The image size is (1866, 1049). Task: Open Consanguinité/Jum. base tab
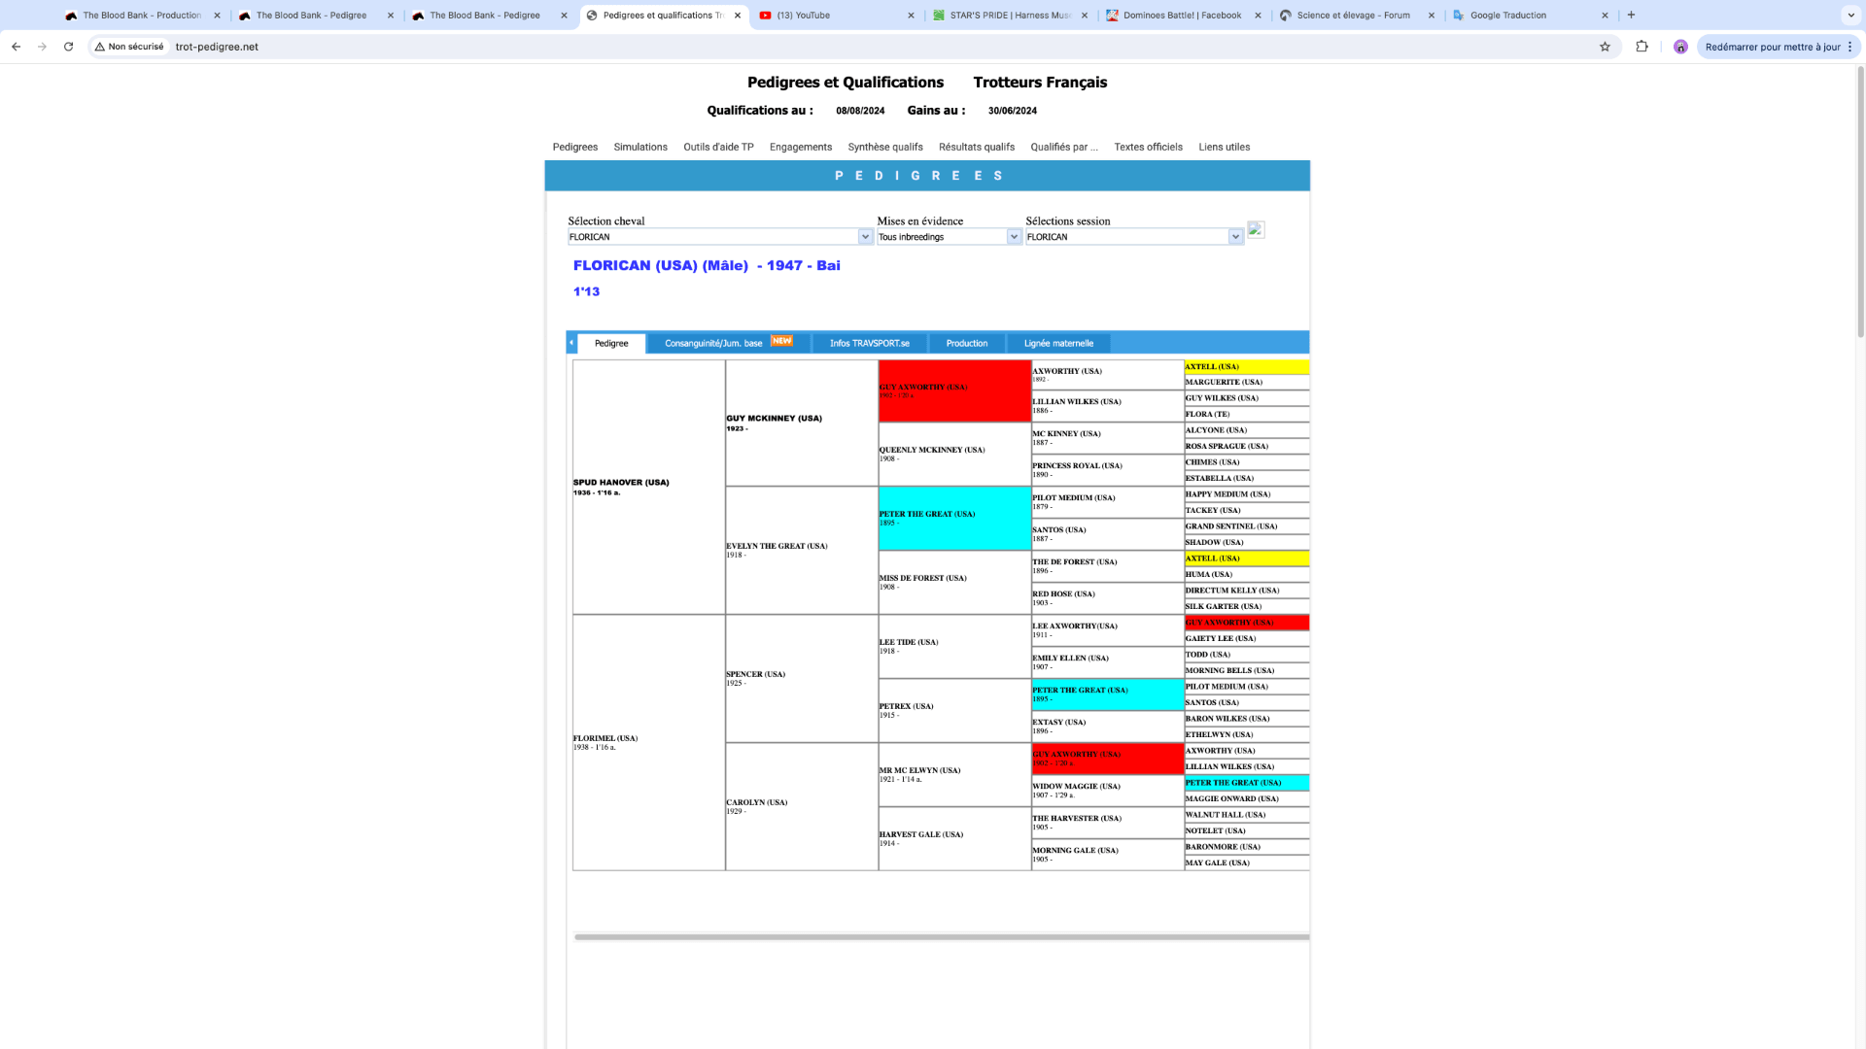point(729,343)
